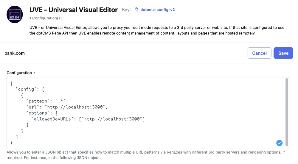Cancel editing the configuration
This screenshot has width=298, height=164.
click(259, 53)
